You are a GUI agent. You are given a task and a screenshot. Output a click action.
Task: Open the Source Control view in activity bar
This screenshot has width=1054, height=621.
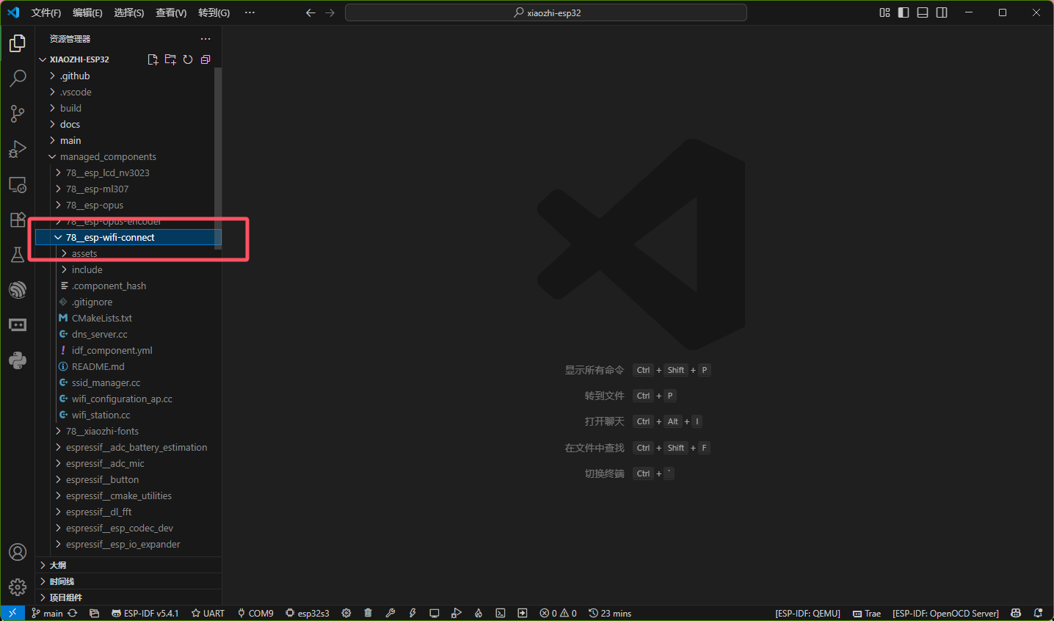pos(18,113)
